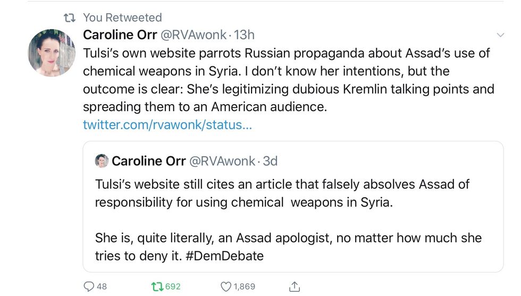Like the tweet with the heart icon
This screenshot has height=296, width=521.
226,286
